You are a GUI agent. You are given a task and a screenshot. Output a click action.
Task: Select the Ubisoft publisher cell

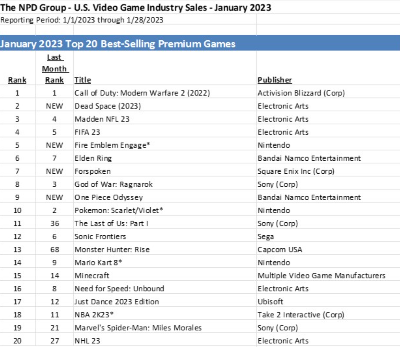(x=270, y=302)
